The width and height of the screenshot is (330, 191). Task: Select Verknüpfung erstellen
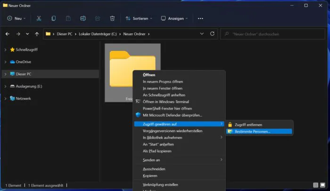click(179, 184)
